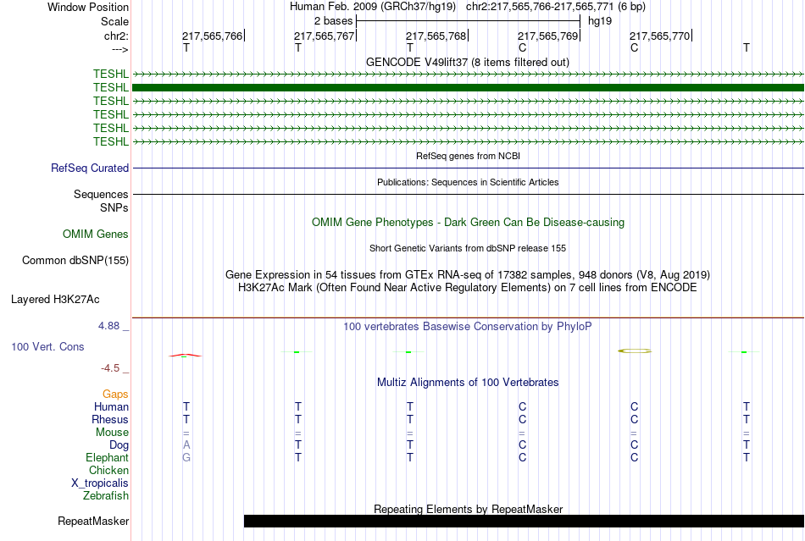Select the 'Mouse' alignment row label
The image size is (805, 541).
pos(112,433)
